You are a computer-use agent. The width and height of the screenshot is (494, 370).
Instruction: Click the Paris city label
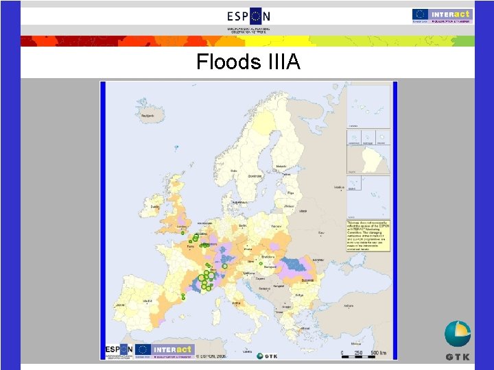[x=191, y=247]
